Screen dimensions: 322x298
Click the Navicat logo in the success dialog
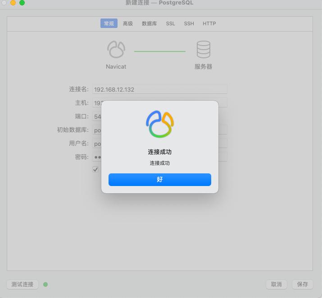pos(160,124)
